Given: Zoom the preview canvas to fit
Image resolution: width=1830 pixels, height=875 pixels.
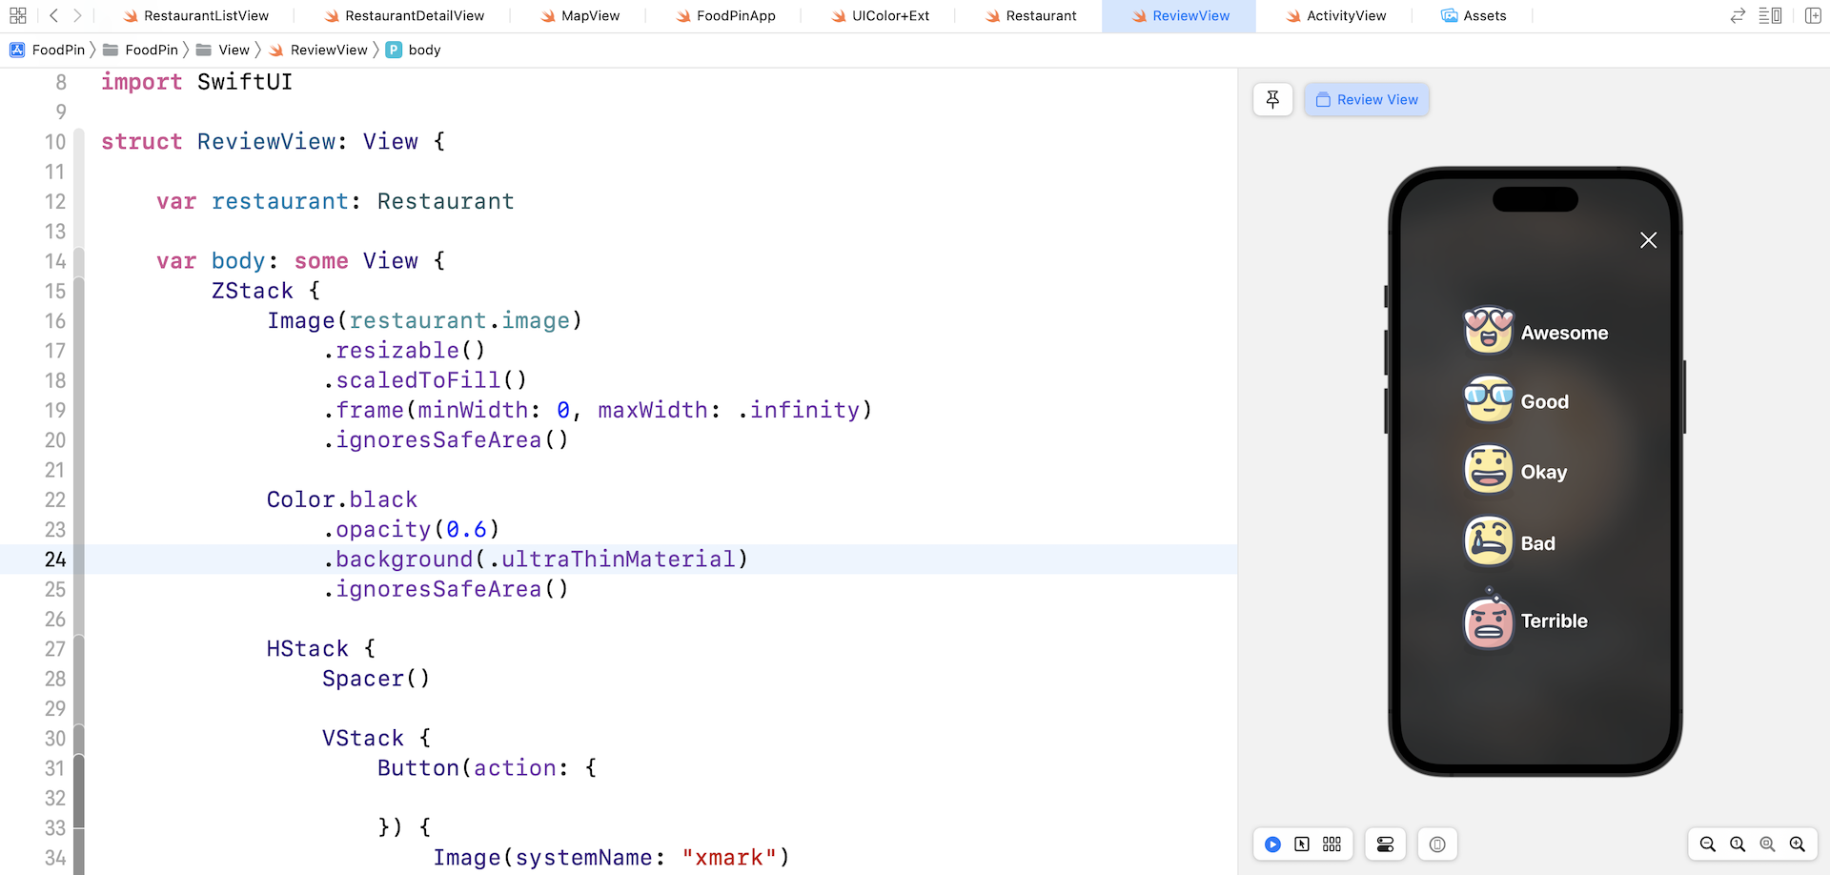Looking at the screenshot, I should coord(1767,844).
